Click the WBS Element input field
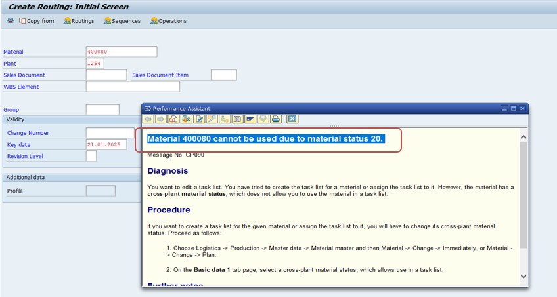 click(x=132, y=87)
